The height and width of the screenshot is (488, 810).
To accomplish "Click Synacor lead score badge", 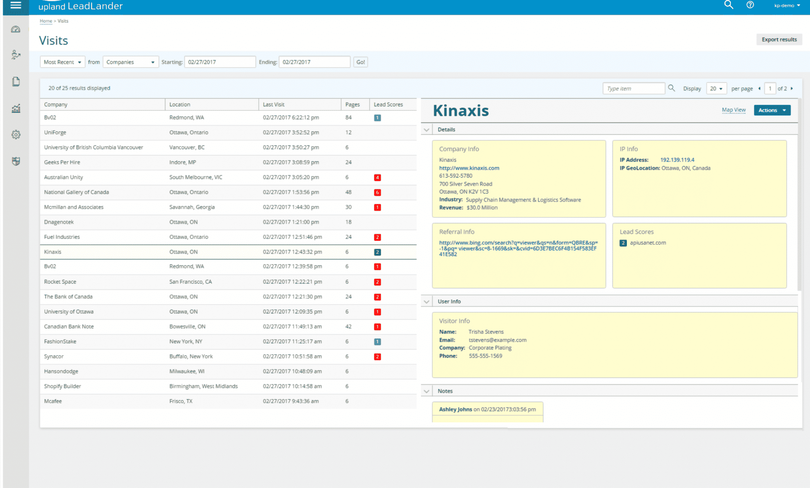I will click(x=377, y=357).
